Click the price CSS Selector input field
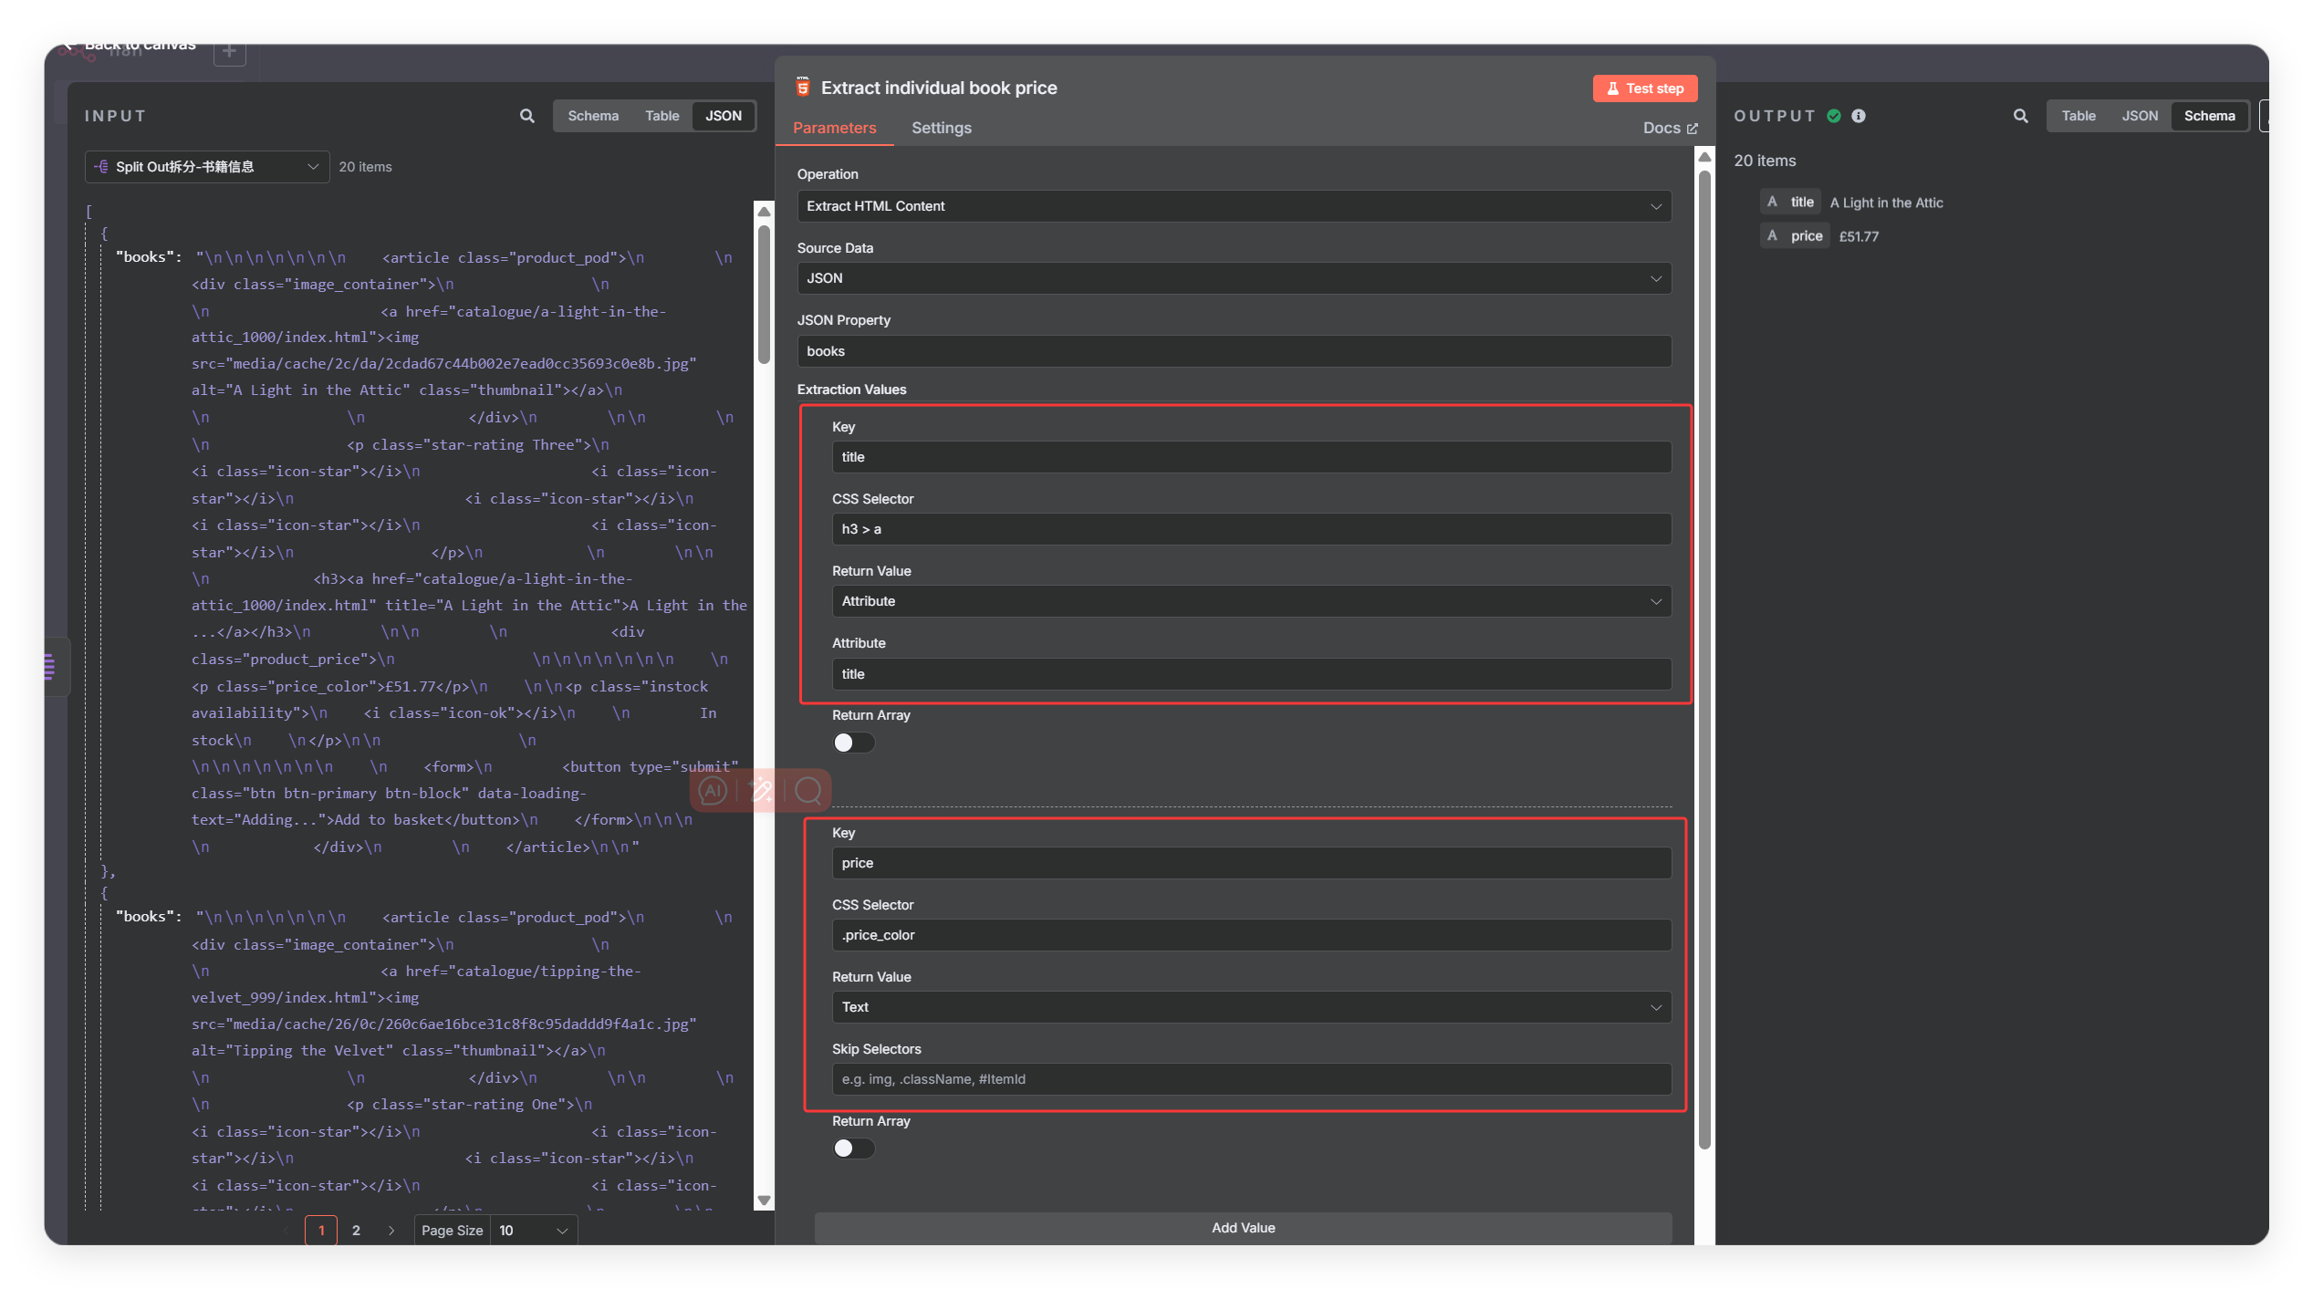2313x1289 pixels. 1251,935
